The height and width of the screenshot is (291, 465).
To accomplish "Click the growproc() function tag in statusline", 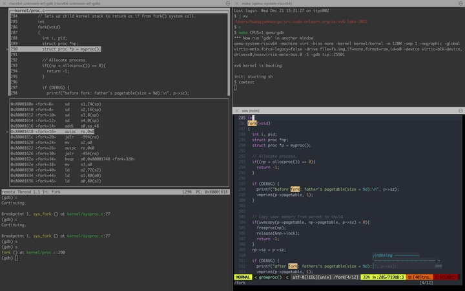I will tap(269, 277).
